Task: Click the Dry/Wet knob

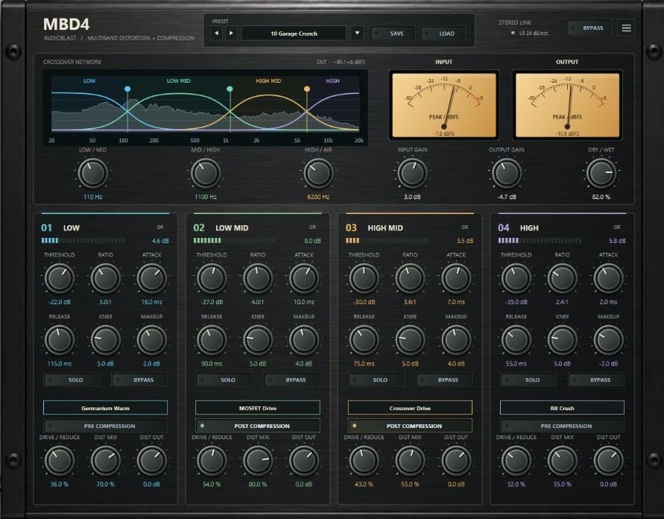Action: point(601,173)
